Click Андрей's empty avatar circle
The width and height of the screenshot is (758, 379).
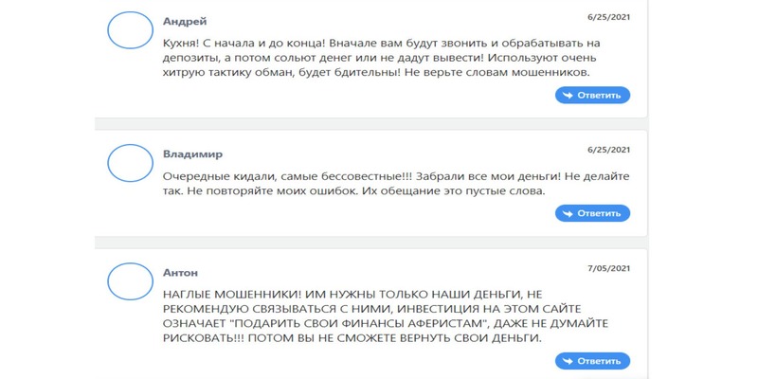tap(130, 30)
